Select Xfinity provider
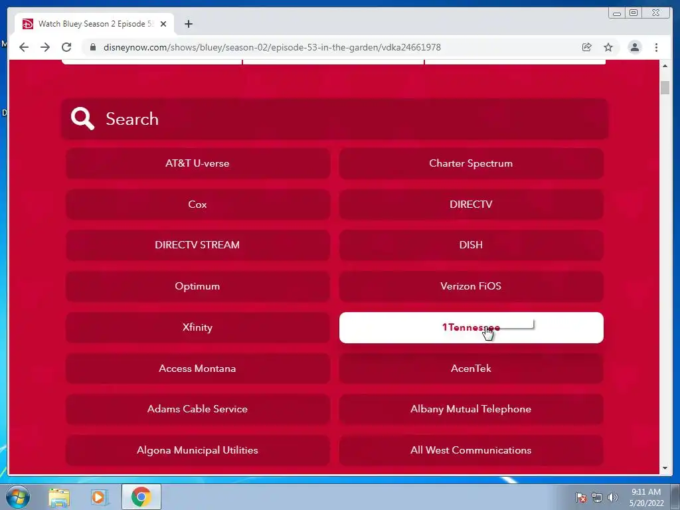 pos(198,327)
